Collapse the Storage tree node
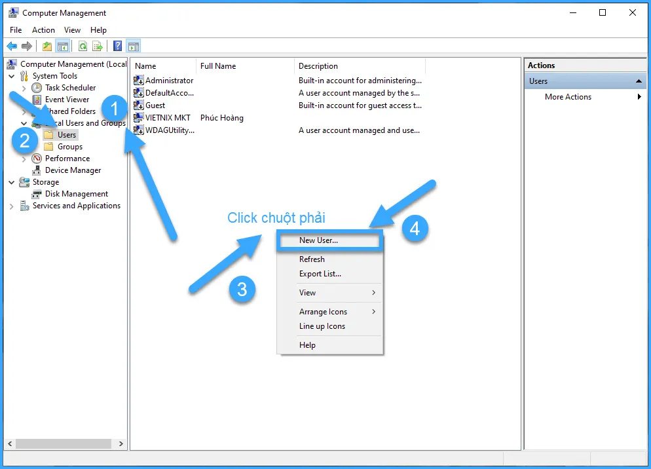Viewport: 651px width, 469px height. pyautogui.click(x=11, y=182)
